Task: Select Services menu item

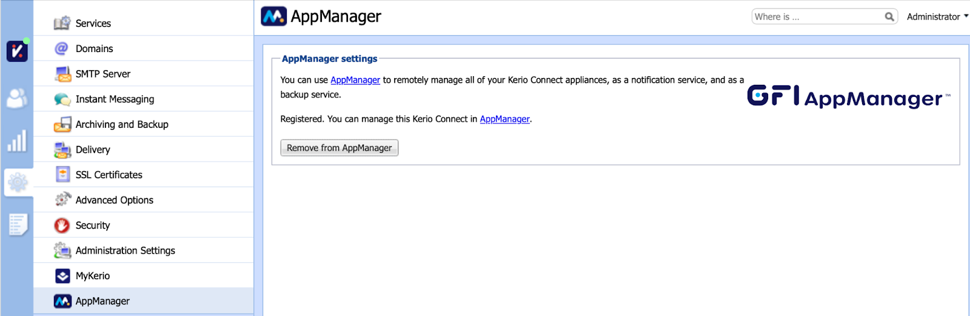Action: 143,23
